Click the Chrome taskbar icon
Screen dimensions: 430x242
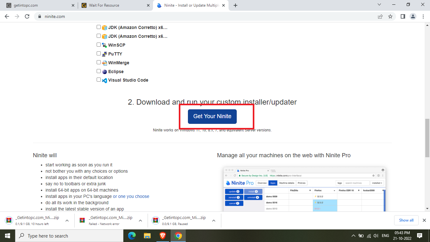click(178, 236)
